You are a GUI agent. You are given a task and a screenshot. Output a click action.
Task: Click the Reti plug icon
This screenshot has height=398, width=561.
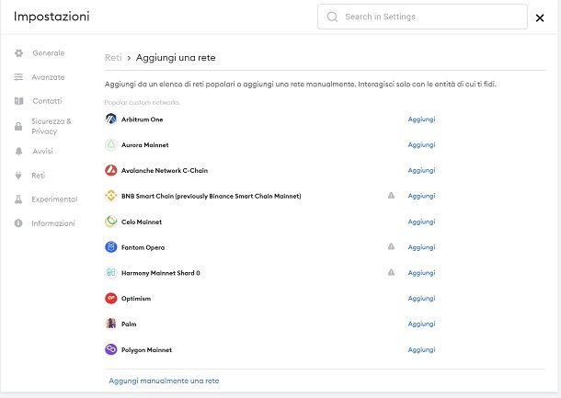pyautogui.click(x=18, y=176)
